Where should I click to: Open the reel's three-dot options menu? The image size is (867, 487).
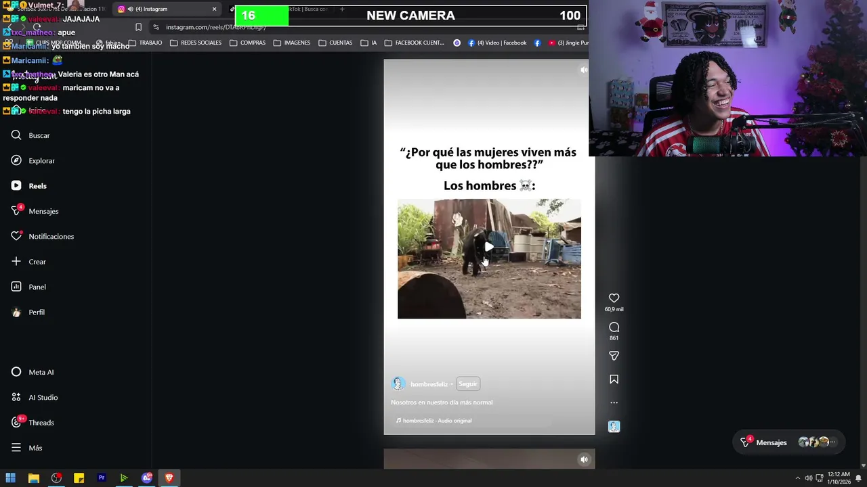click(x=614, y=402)
